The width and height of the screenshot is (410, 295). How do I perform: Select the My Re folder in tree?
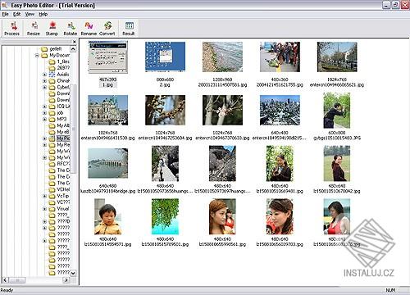point(63,145)
